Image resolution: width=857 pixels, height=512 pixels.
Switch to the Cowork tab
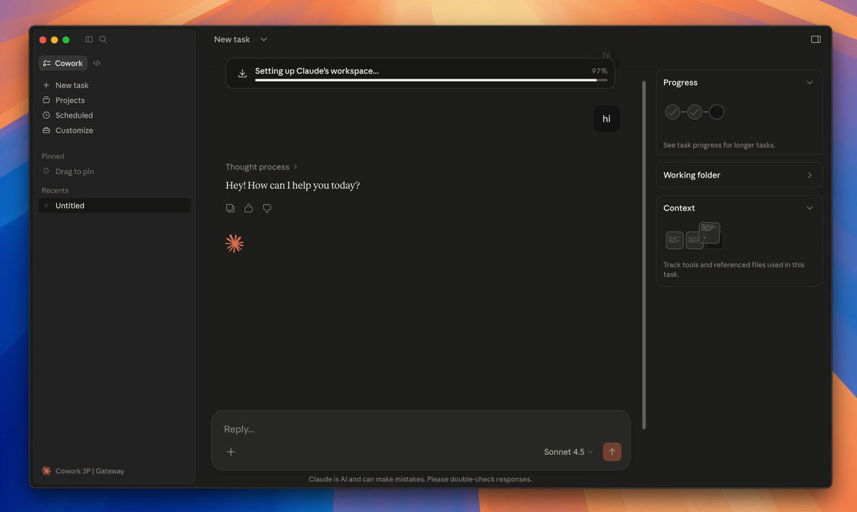(x=63, y=63)
